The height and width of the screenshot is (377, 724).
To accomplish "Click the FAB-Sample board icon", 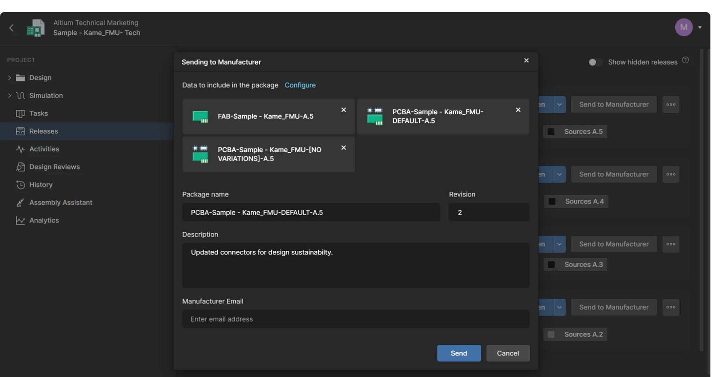I will point(200,117).
